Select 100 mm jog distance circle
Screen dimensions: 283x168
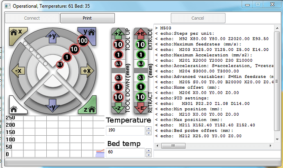[x=83, y=41]
